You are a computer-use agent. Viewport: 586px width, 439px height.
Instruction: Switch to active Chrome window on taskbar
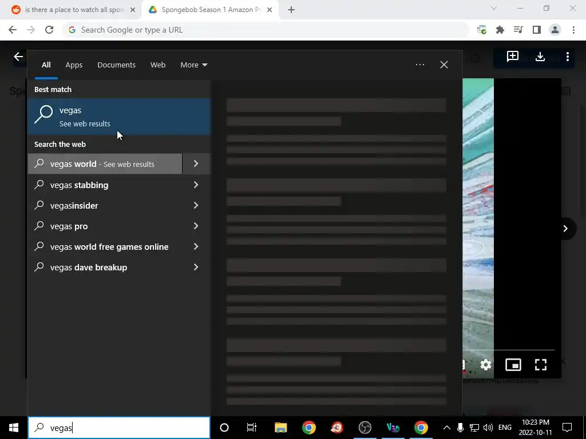[421, 428]
